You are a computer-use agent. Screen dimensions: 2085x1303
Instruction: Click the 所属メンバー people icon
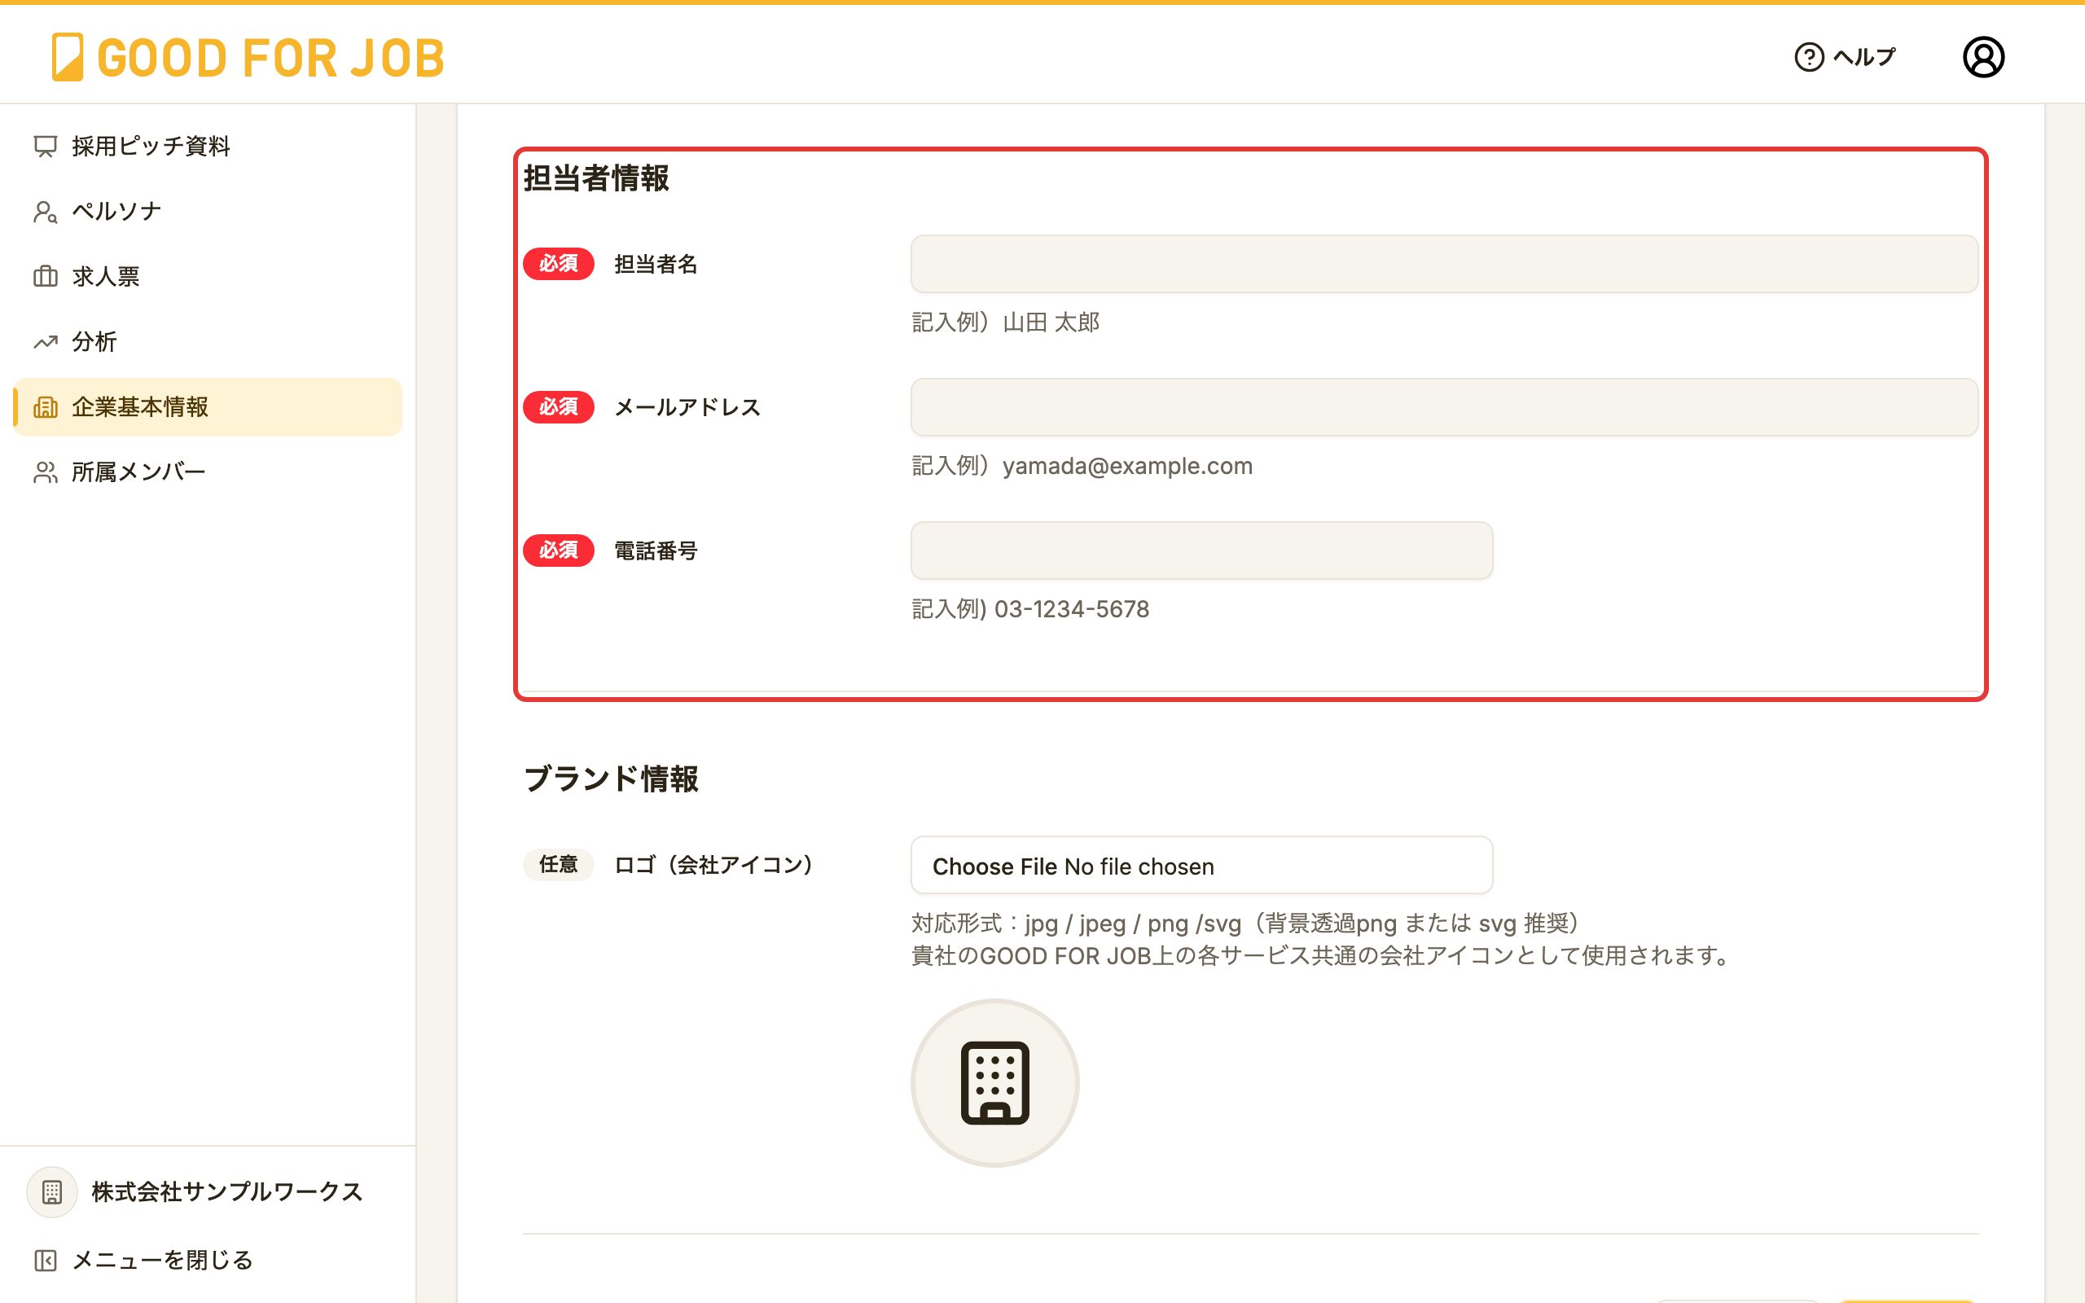click(46, 472)
